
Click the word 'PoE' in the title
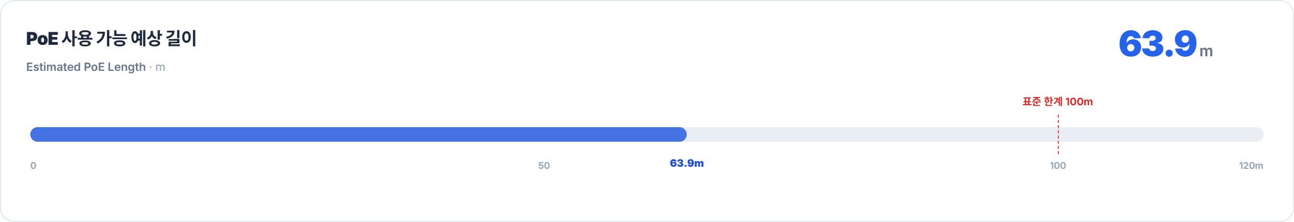pyautogui.click(x=42, y=39)
